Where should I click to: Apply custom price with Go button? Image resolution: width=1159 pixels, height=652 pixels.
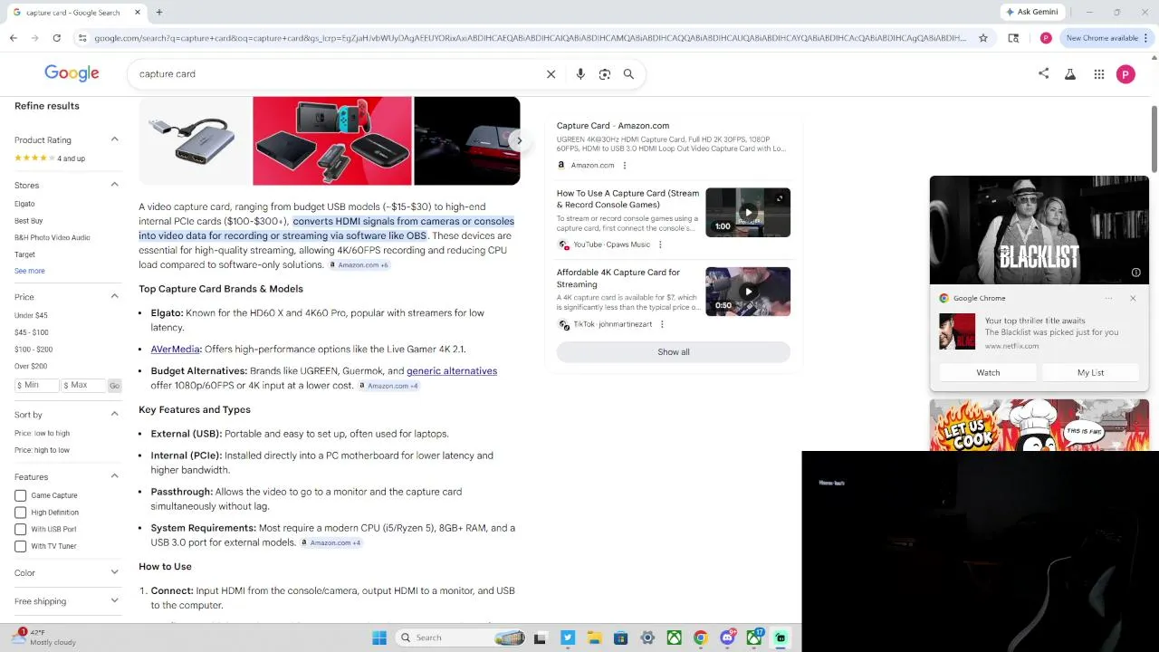tap(114, 386)
